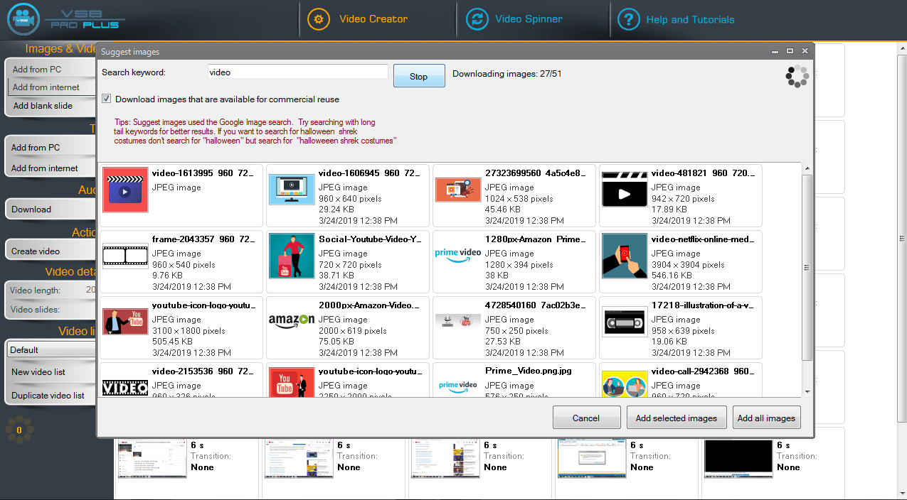
Task: Stop the image download
Action: (419, 76)
